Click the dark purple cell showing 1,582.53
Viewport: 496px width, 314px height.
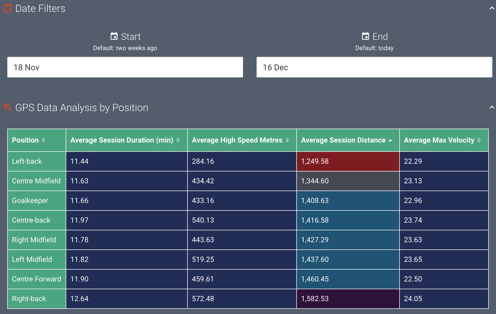348,299
